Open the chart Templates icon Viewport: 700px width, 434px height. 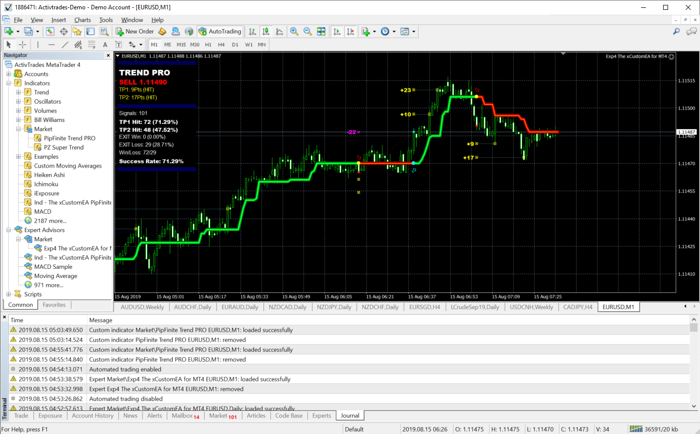tap(405, 31)
